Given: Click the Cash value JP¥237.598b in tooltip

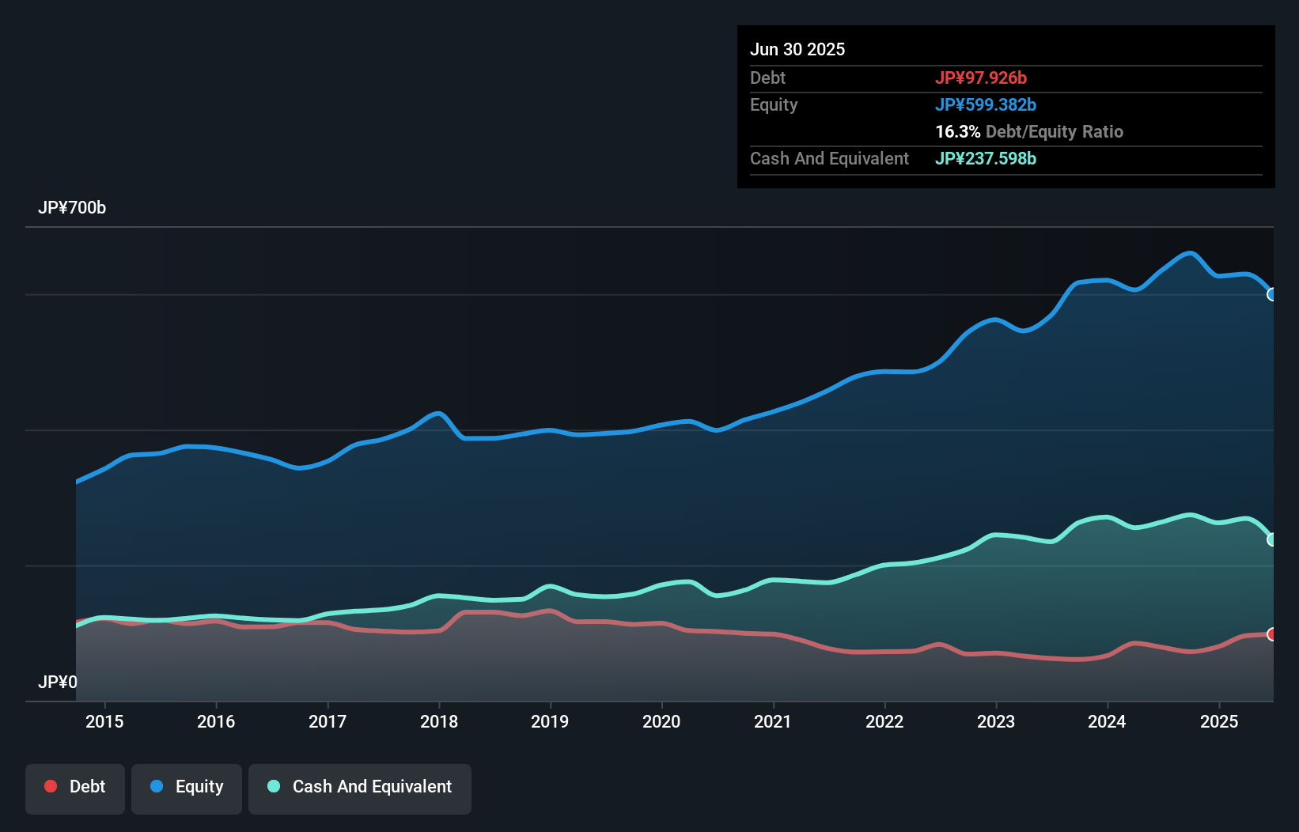Looking at the screenshot, I should 986,158.
